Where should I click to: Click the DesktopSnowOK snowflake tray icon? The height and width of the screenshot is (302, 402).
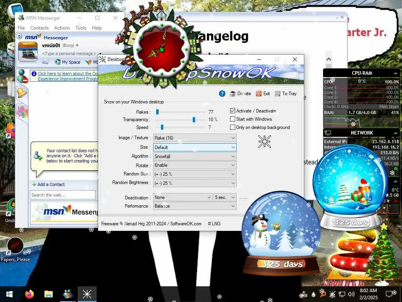[x=332, y=294]
